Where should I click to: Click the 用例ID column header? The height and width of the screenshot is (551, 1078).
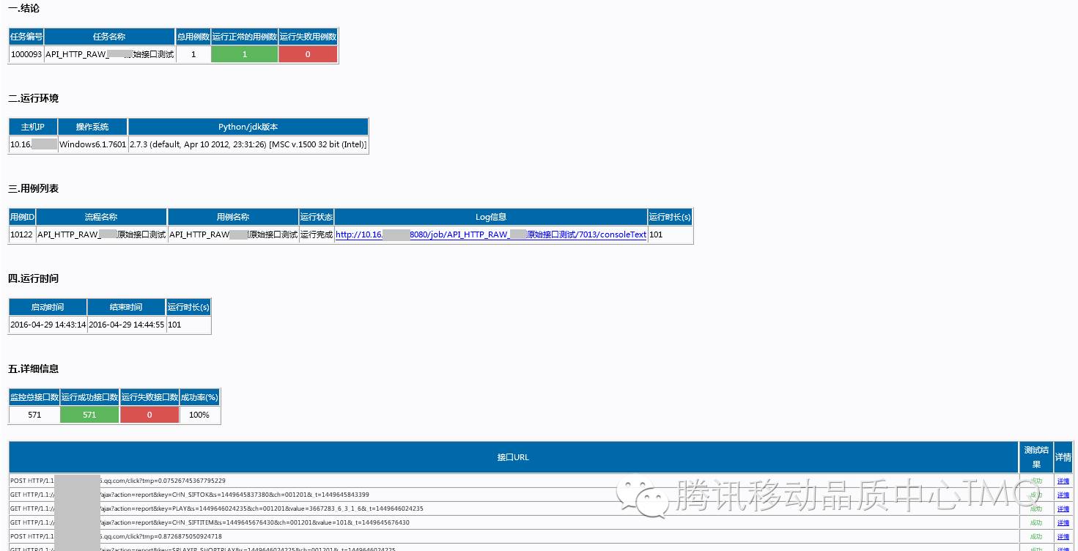coord(22,217)
